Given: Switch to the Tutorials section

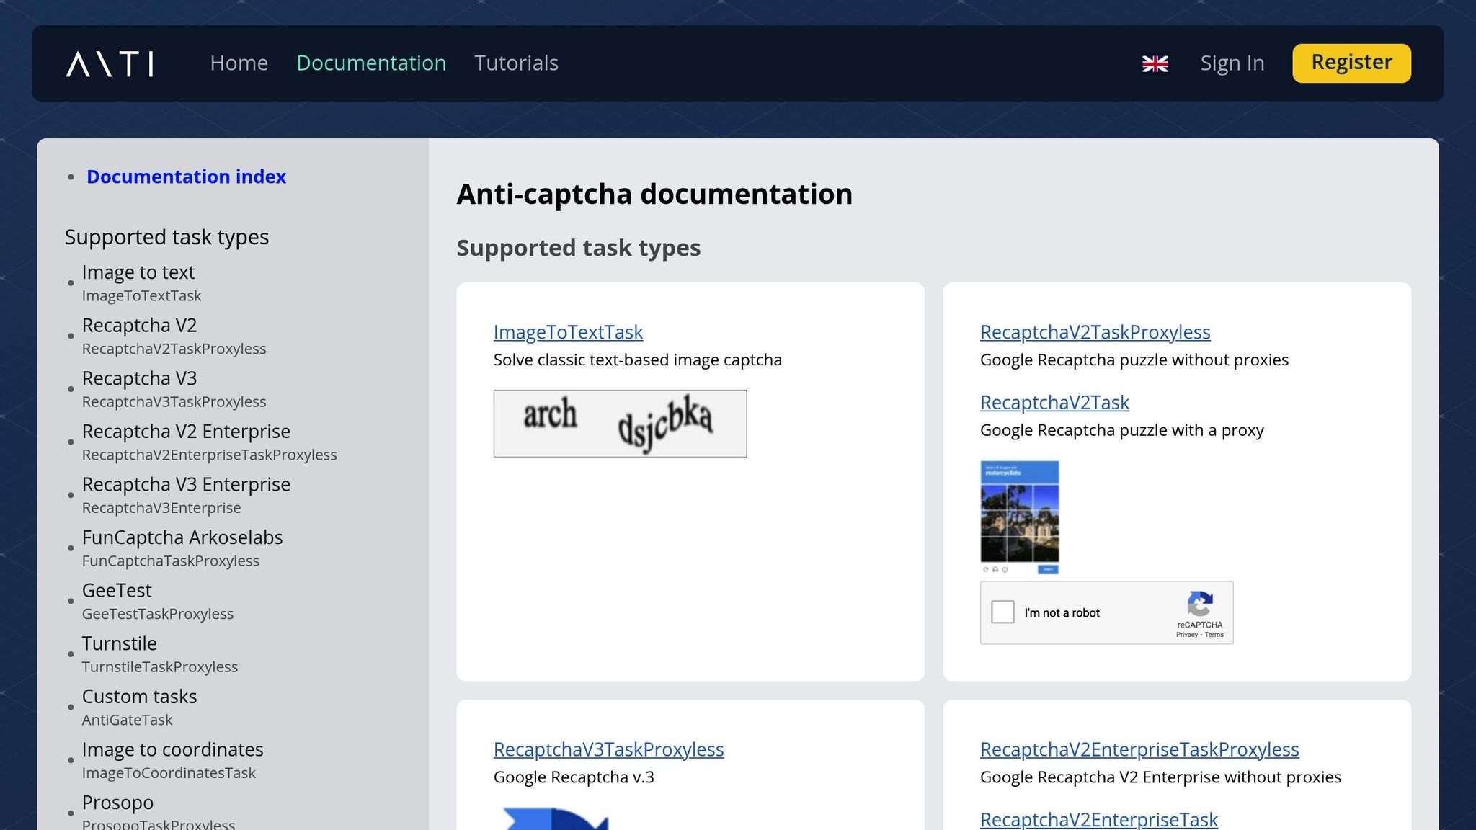Looking at the screenshot, I should click(x=516, y=63).
